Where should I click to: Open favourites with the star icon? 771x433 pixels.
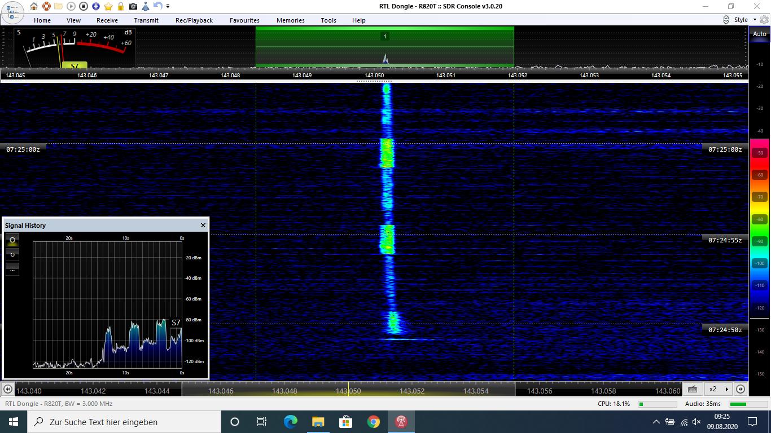coord(108,6)
